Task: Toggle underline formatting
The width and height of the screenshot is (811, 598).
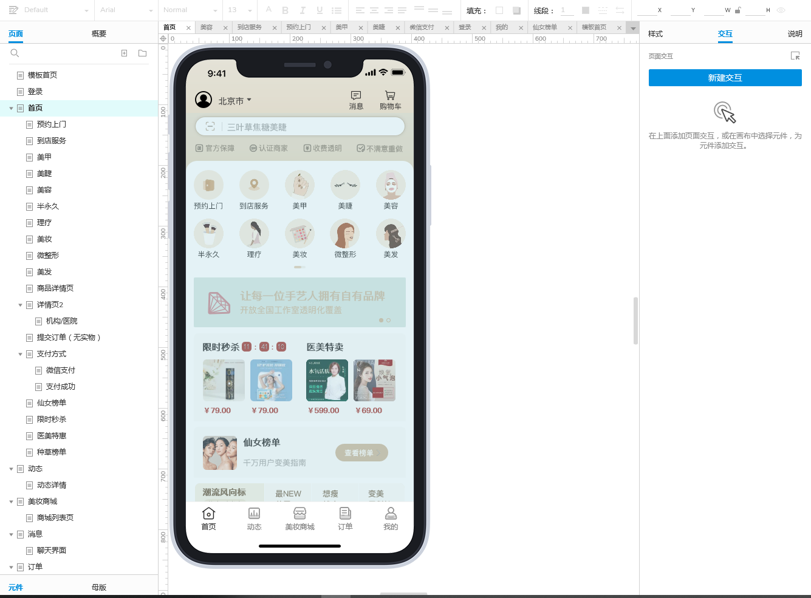Action: [320, 10]
